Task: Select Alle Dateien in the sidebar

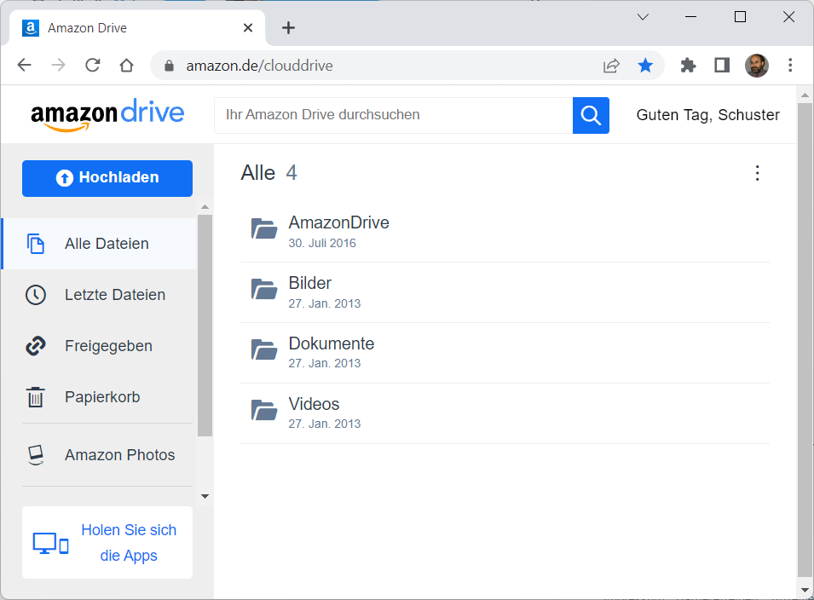Action: point(107,244)
